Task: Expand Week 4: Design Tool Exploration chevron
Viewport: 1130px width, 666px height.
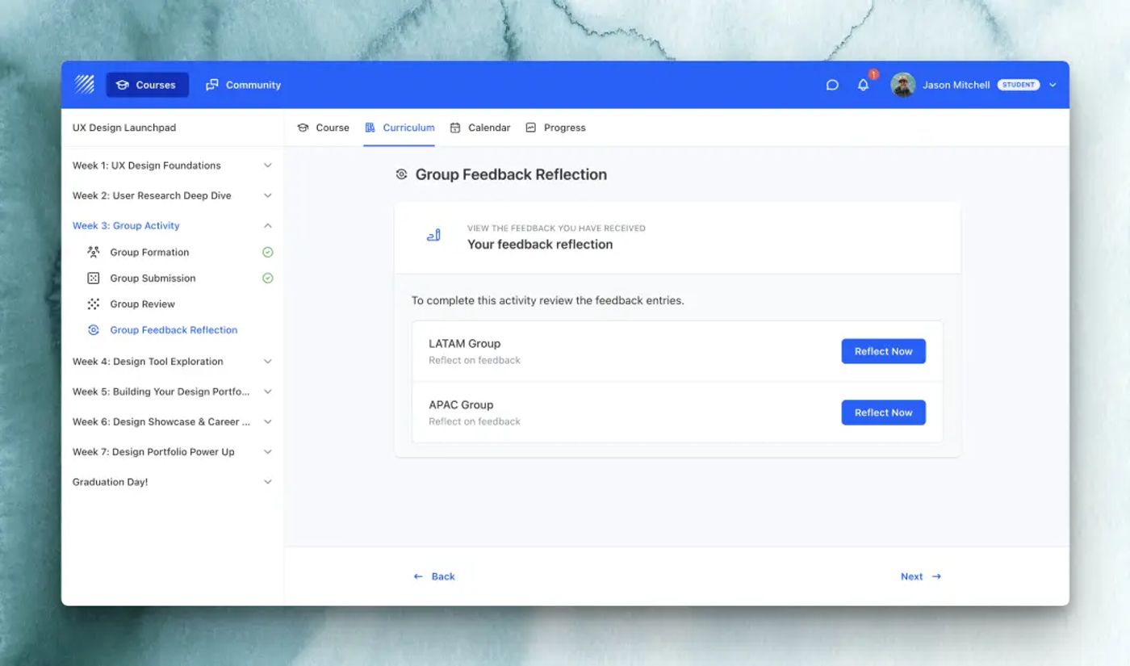Action: coord(268,362)
